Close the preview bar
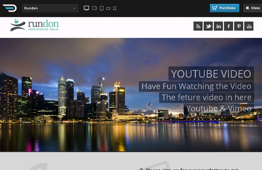Viewport: 262px width, 170px height. tap(252, 8)
